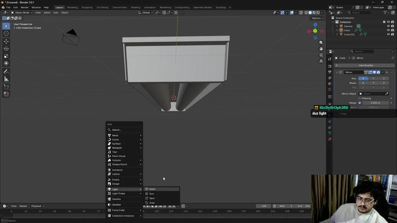The width and height of the screenshot is (397, 223).
Task: Toggle Mirror Axis Z button
Action: [384, 78]
